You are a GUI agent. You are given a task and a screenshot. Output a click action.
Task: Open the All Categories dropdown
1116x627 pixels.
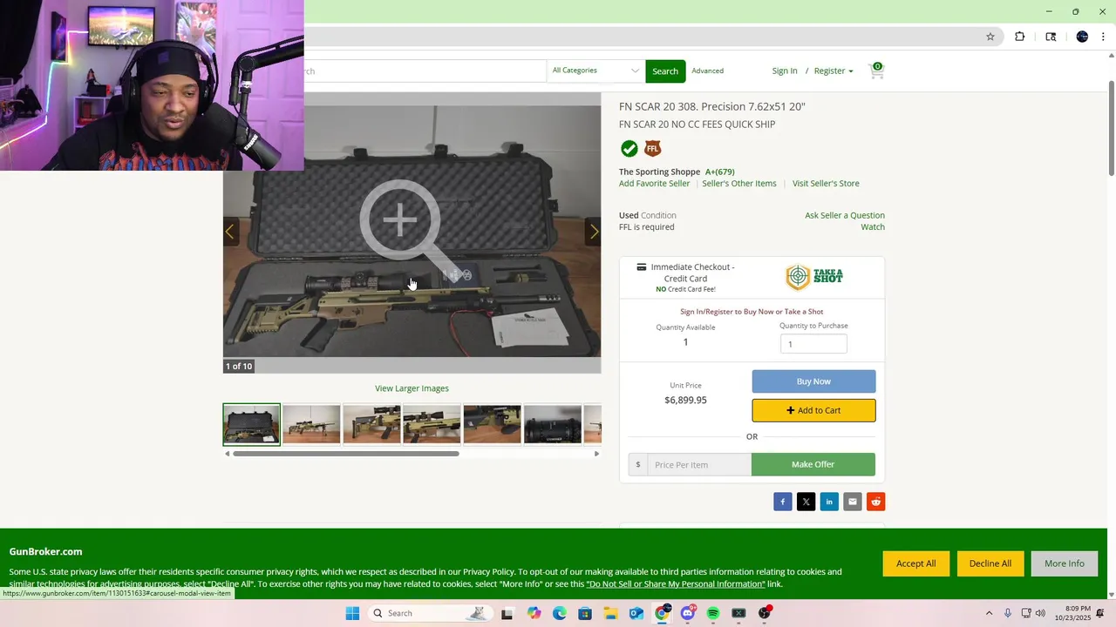click(596, 71)
